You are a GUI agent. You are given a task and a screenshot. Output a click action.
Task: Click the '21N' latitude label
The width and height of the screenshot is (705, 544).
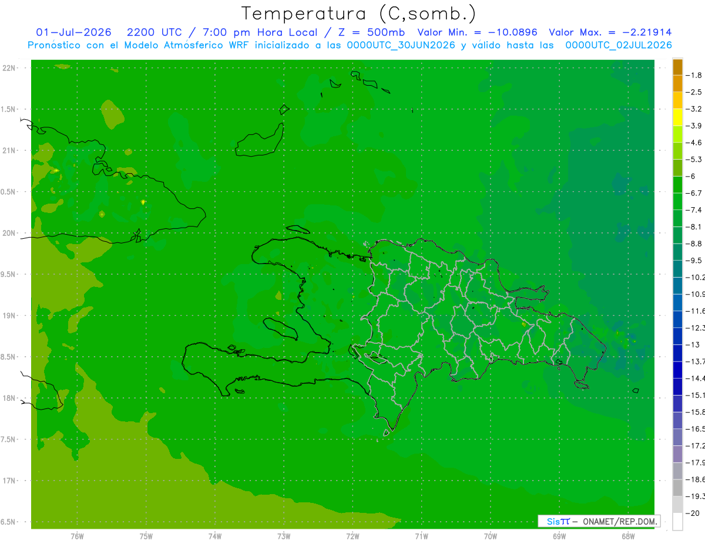pos(8,151)
